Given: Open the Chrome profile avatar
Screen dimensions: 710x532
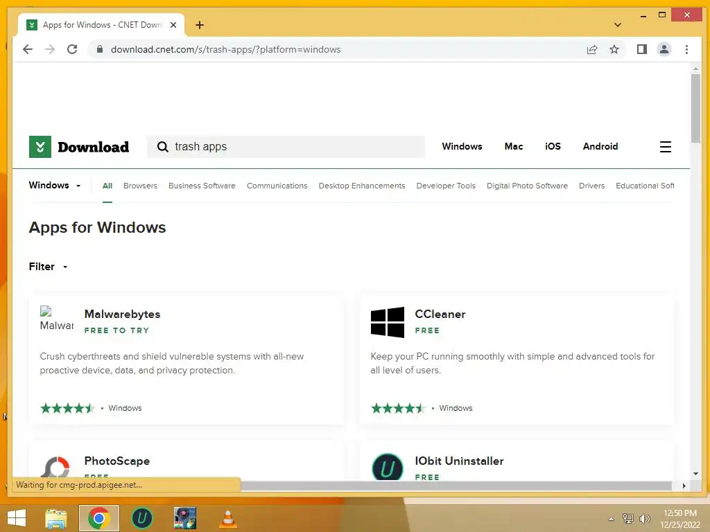Looking at the screenshot, I should [x=664, y=49].
